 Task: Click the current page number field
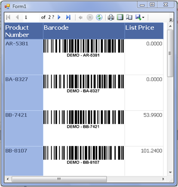point(31,17)
